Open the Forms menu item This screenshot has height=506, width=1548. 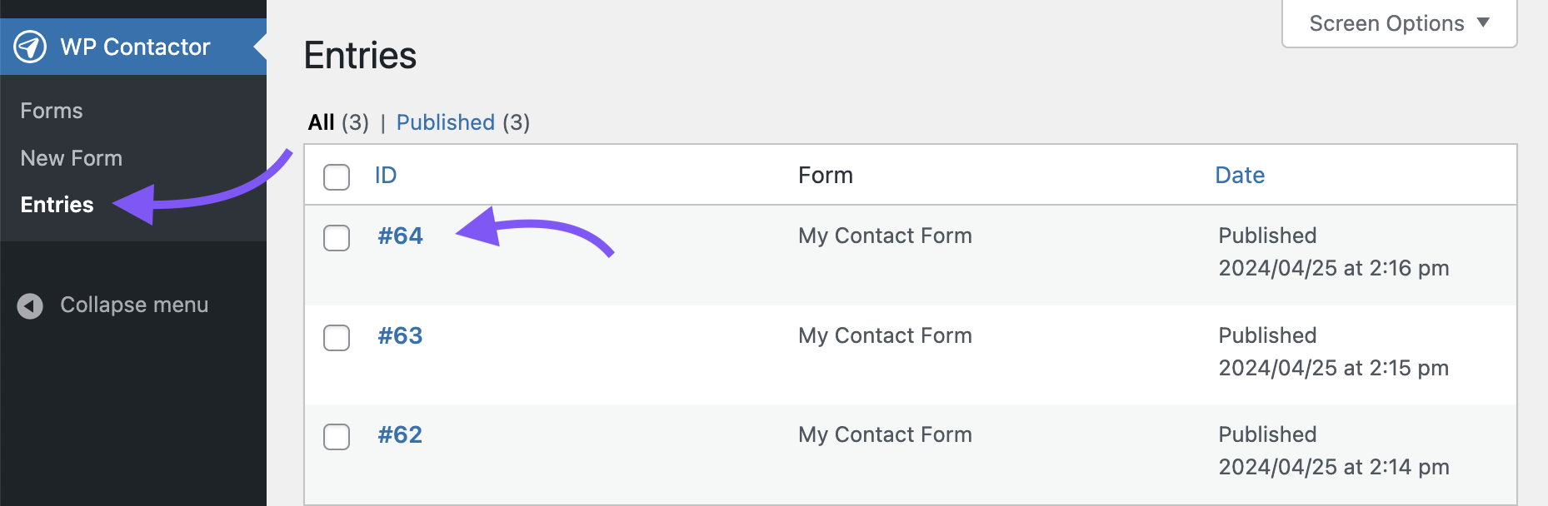pyautogui.click(x=52, y=111)
